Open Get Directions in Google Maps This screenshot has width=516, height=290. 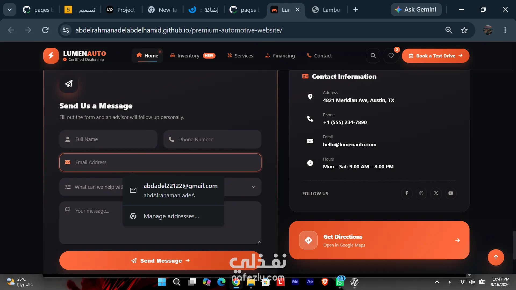(x=379, y=240)
